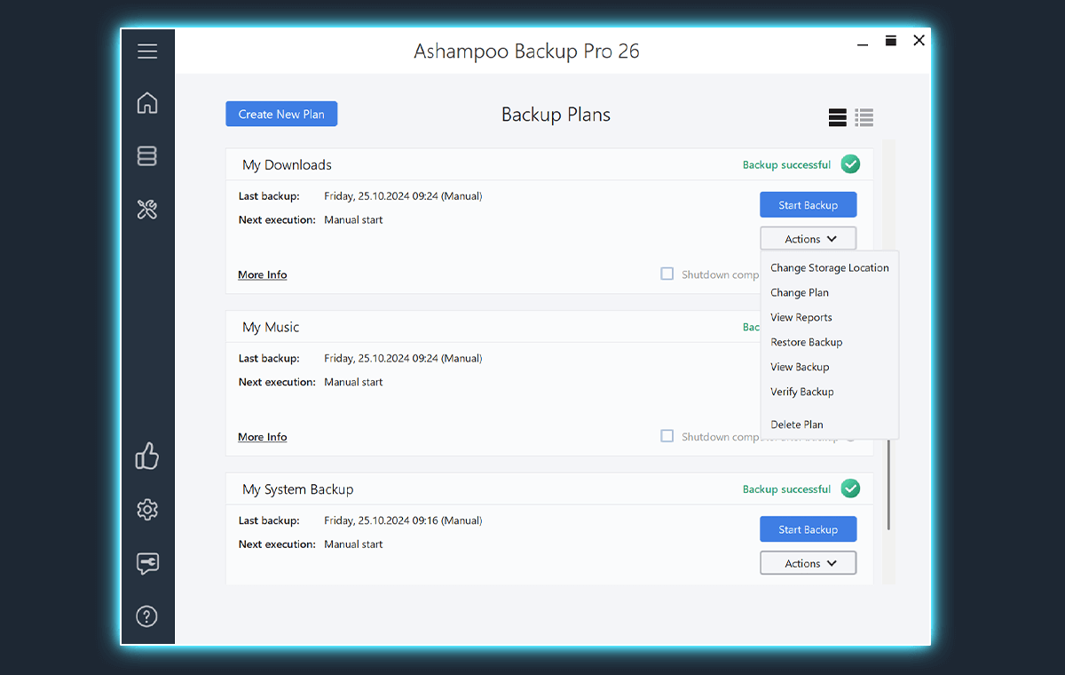Open the support chat wrench icon

[x=147, y=563]
